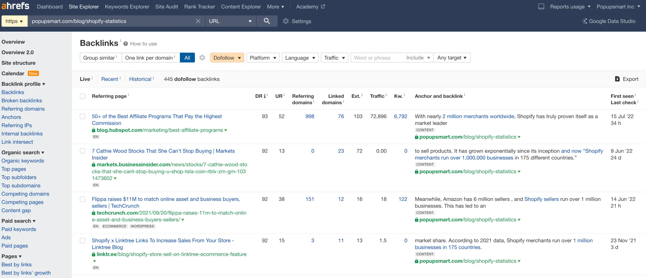Open the 50+ Best Affiliate Programs page link
The image size is (646, 278).
(x=157, y=120)
